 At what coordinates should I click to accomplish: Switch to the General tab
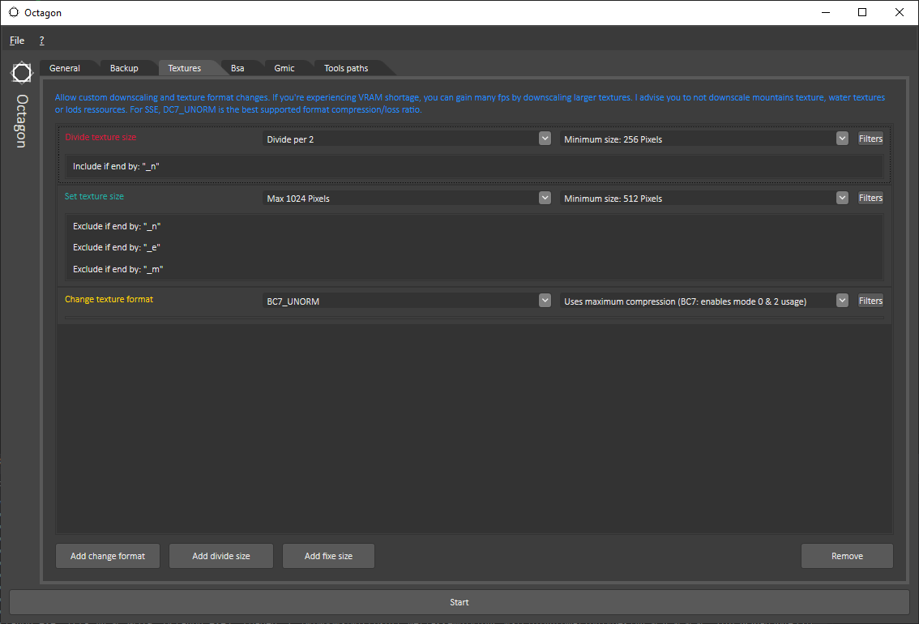click(x=65, y=68)
